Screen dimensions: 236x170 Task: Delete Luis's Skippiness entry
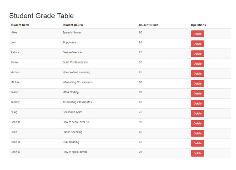197,44
